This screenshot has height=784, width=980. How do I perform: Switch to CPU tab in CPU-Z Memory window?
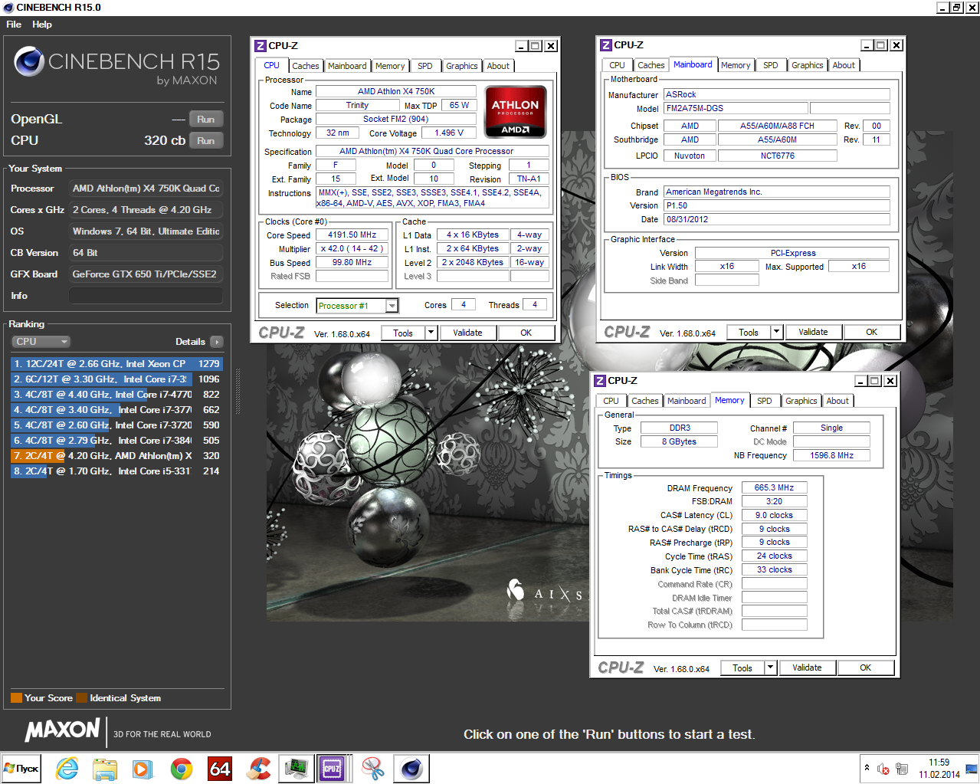coord(611,401)
